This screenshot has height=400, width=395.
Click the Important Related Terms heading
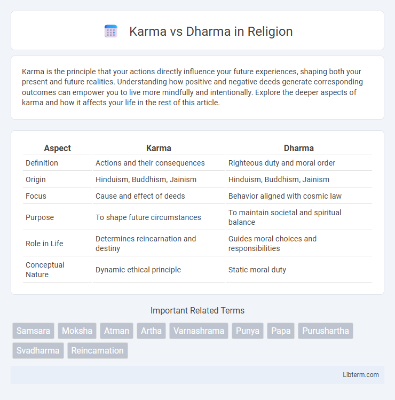coord(197,310)
